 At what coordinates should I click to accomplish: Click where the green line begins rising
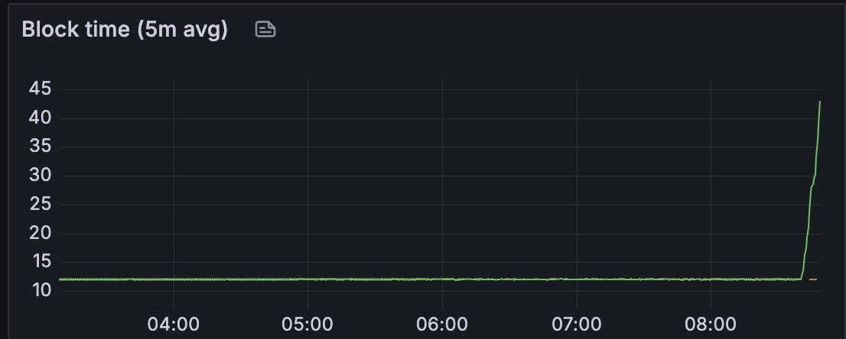801,279
